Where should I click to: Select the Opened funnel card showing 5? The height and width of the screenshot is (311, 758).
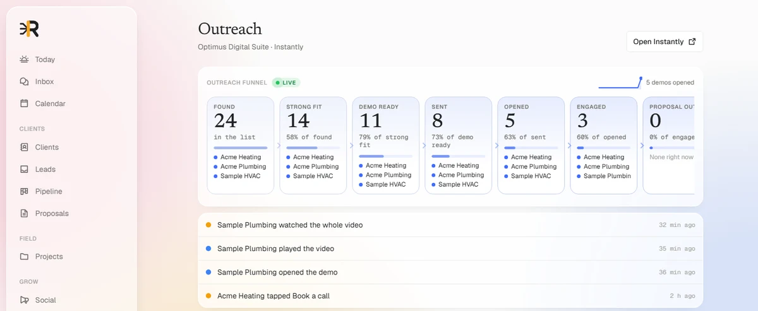coord(531,145)
